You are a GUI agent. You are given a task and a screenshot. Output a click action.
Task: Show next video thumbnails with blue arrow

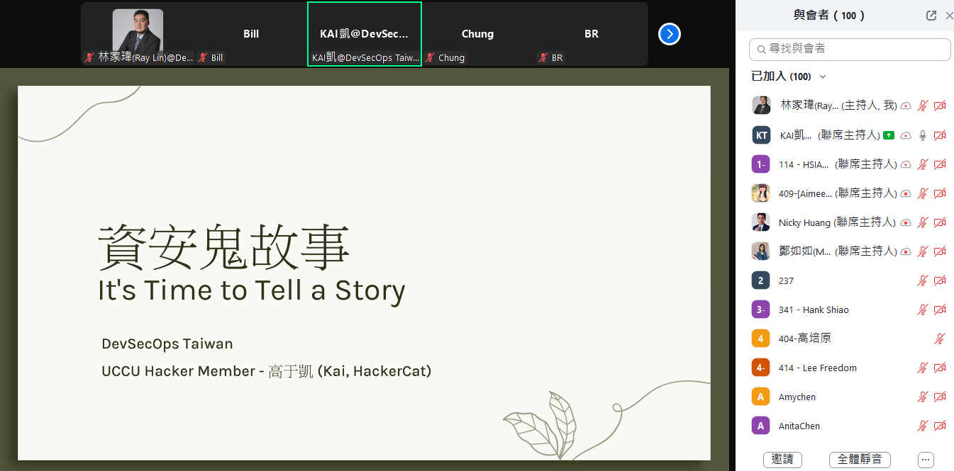coord(670,34)
